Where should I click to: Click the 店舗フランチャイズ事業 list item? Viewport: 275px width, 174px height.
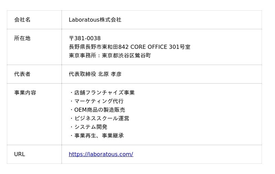click(104, 93)
